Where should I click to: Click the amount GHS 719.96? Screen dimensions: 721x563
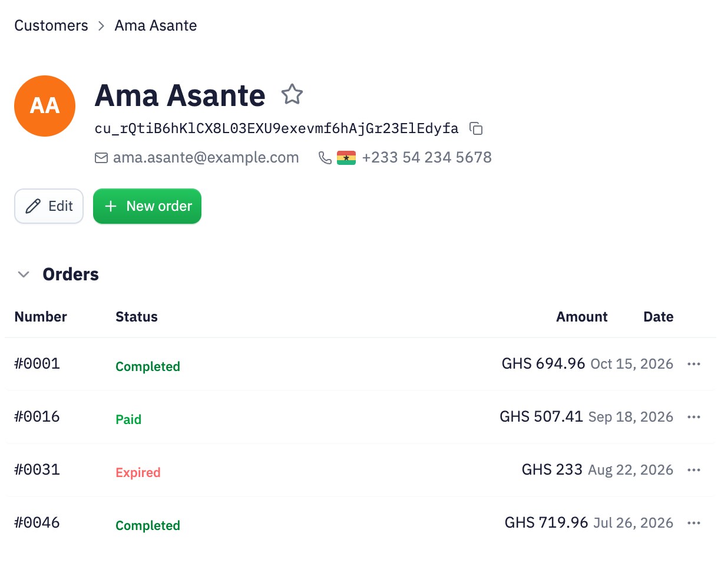[547, 523]
